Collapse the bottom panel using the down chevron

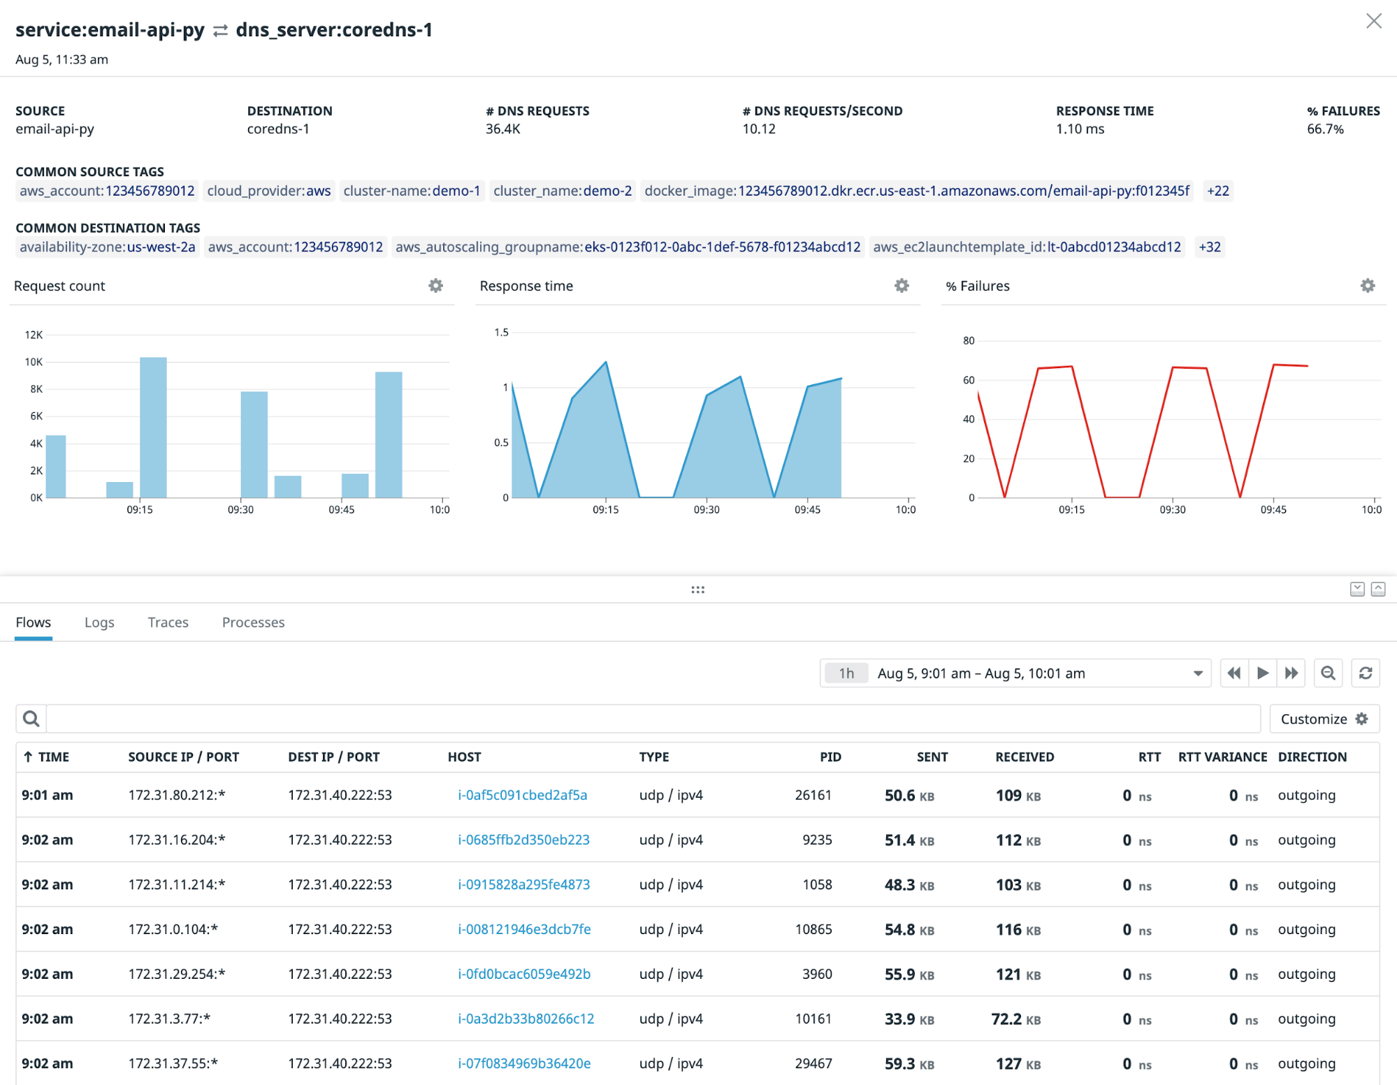(1356, 589)
